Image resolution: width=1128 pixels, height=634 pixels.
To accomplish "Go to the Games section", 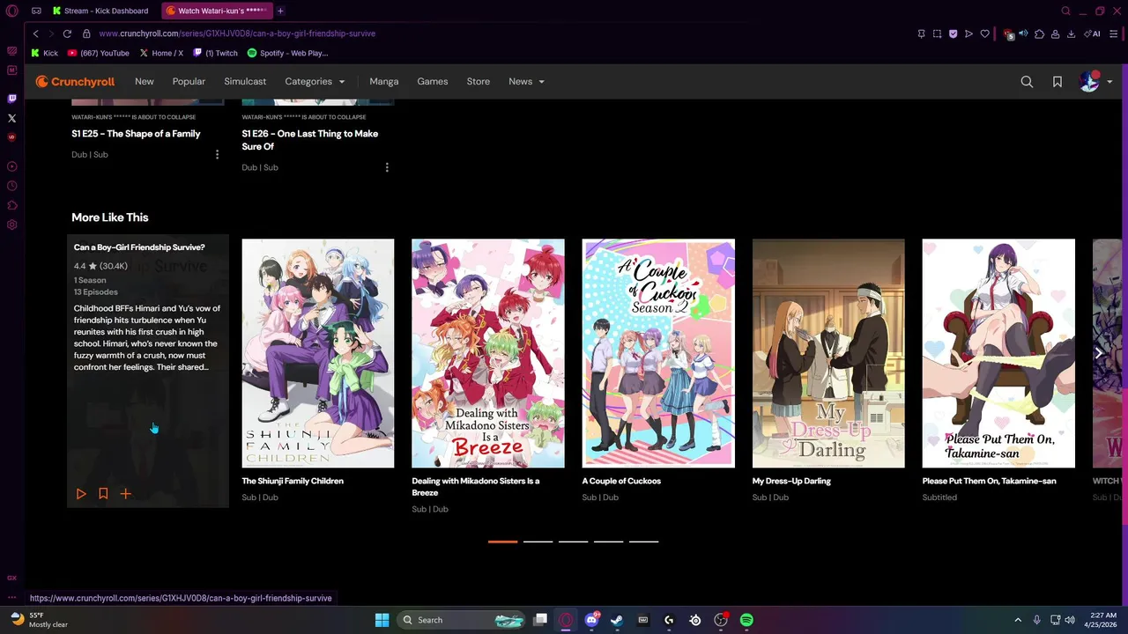I will click(433, 81).
